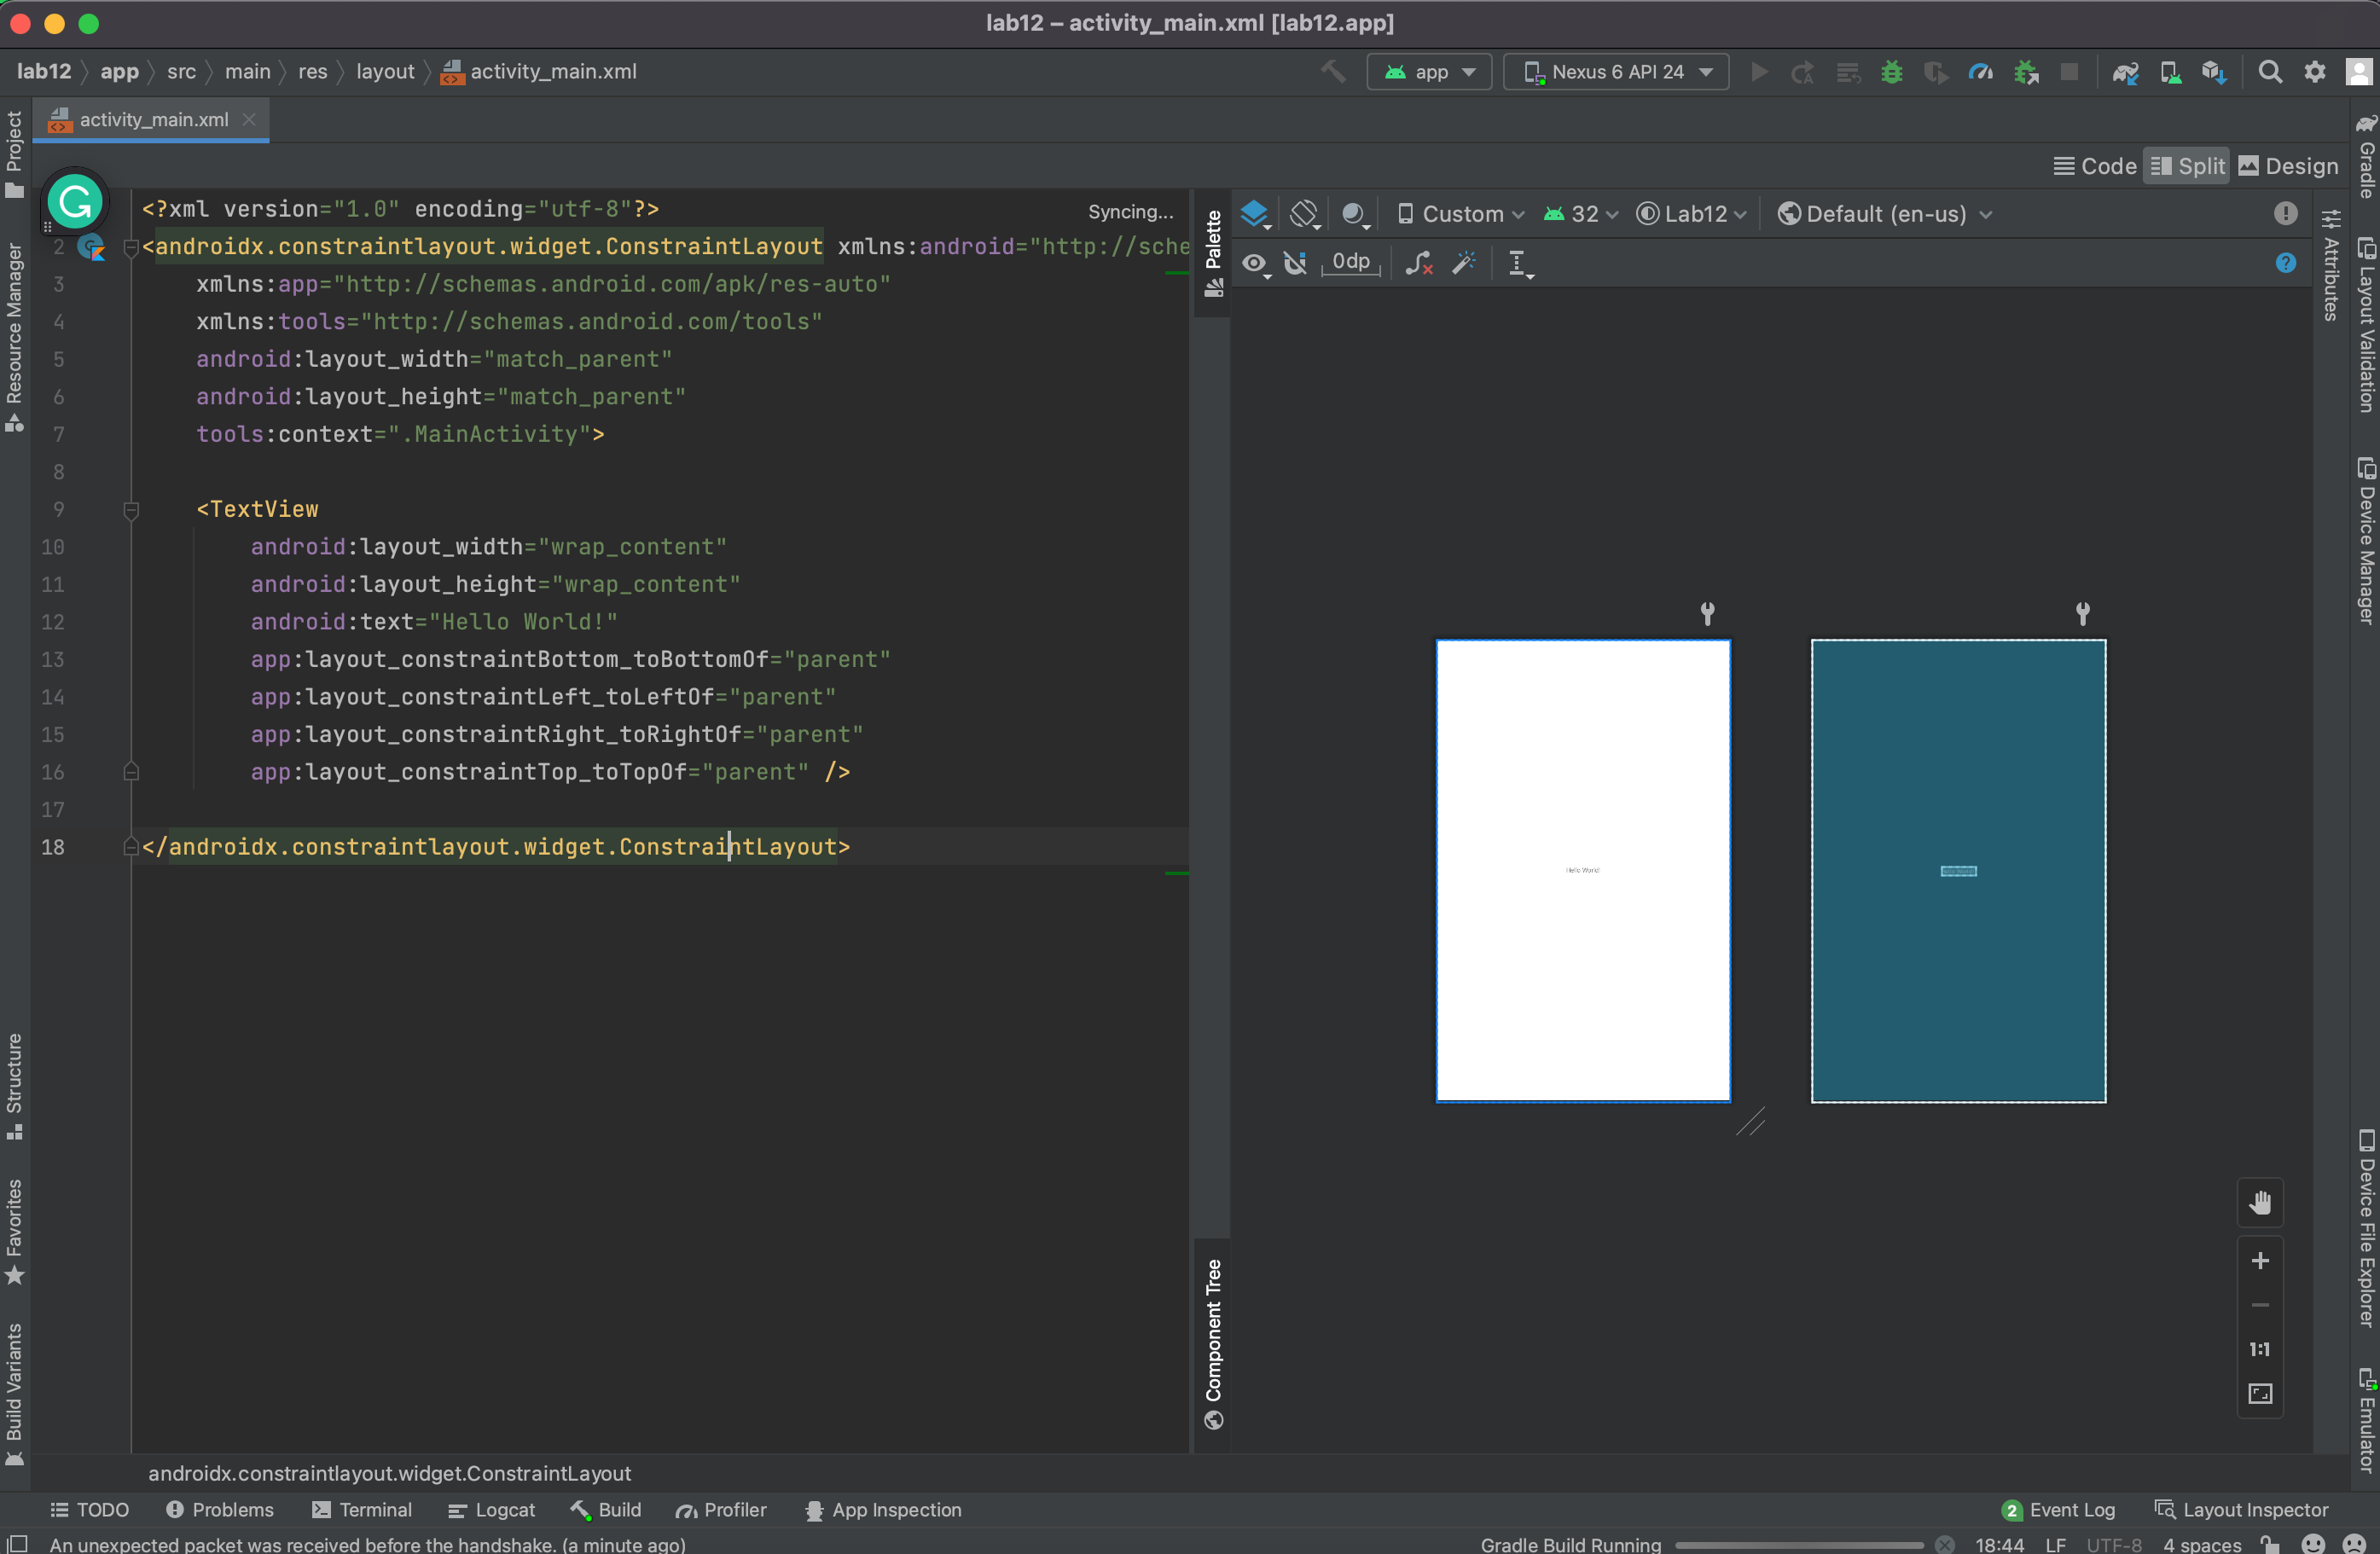Click the Debug app bug icon

[x=1891, y=72]
